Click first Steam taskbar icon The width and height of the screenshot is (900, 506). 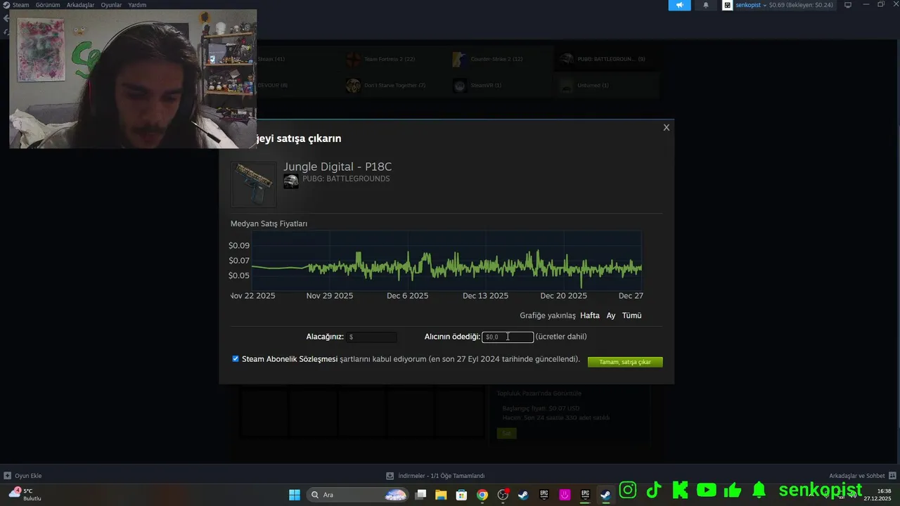coord(523,495)
